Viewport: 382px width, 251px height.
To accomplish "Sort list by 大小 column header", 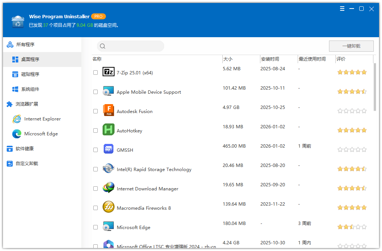I will (x=228, y=59).
